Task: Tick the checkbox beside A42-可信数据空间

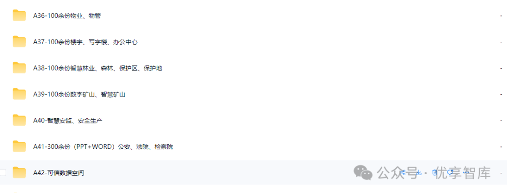Action: 3,173
